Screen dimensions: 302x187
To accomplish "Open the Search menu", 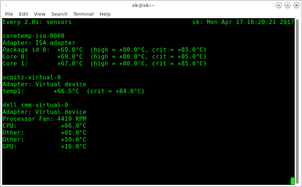I will click(59, 14).
